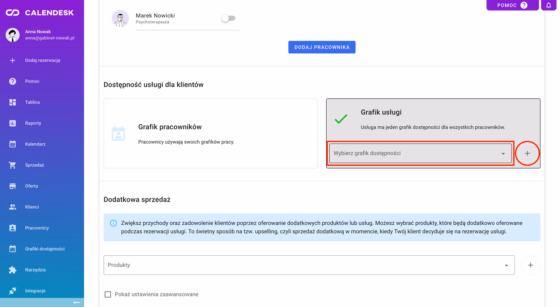Open Anna Nowak's profile avatar
Screen dimensions: 560x307
[13, 35]
